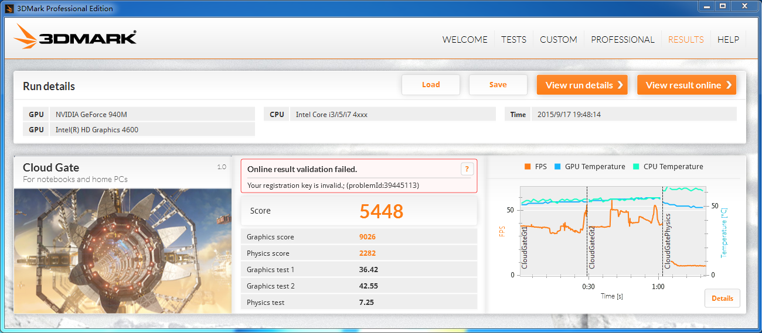
Task: Select the run time 2015/9/17 19:48:14
Action: (x=569, y=114)
